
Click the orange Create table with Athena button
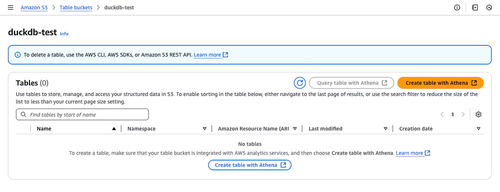[441, 83]
